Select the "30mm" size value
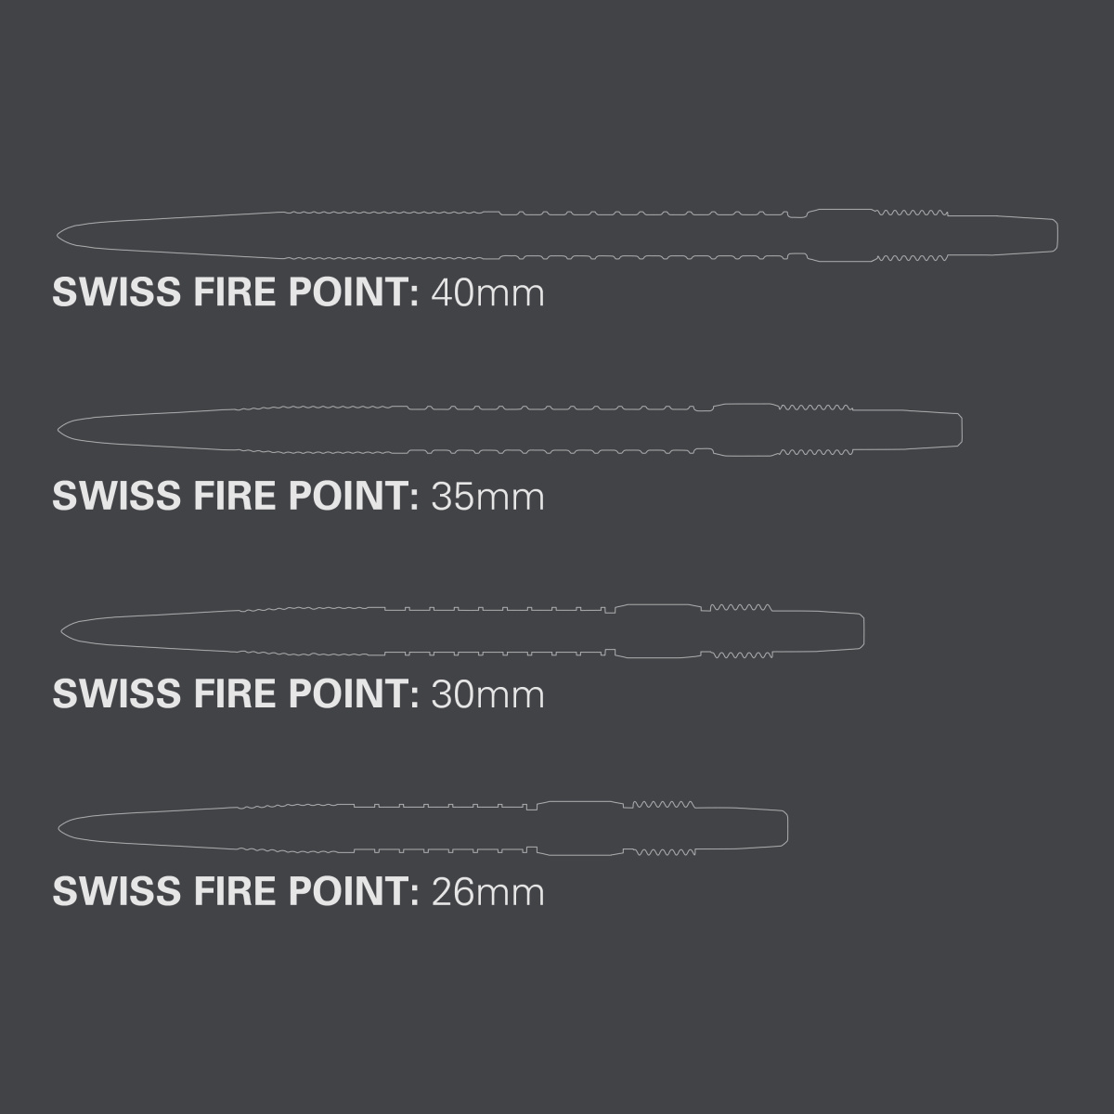 (x=487, y=694)
